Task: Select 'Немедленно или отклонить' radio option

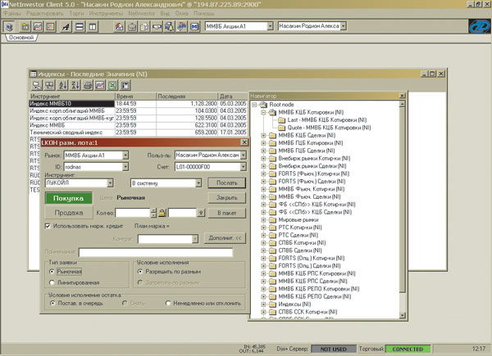Action: (x=168, y=303)
